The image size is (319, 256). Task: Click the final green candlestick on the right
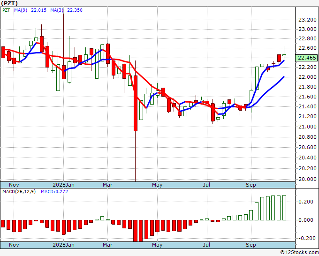(284, 55)
